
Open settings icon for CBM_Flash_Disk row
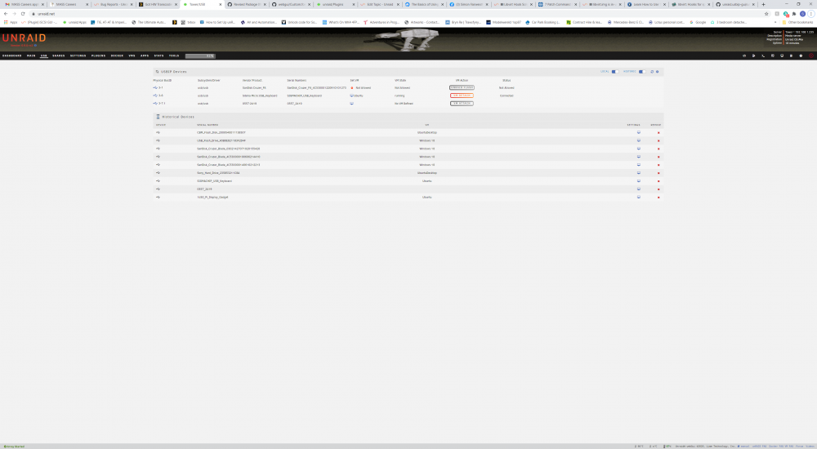pos(639,132)
